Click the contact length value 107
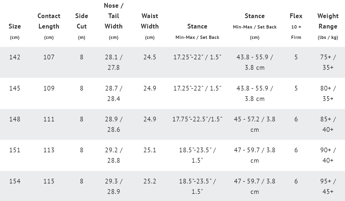 [x=49, y=57]
